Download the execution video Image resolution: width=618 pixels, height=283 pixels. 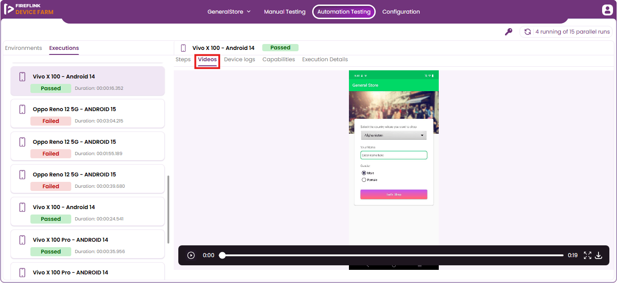(598, 255)
